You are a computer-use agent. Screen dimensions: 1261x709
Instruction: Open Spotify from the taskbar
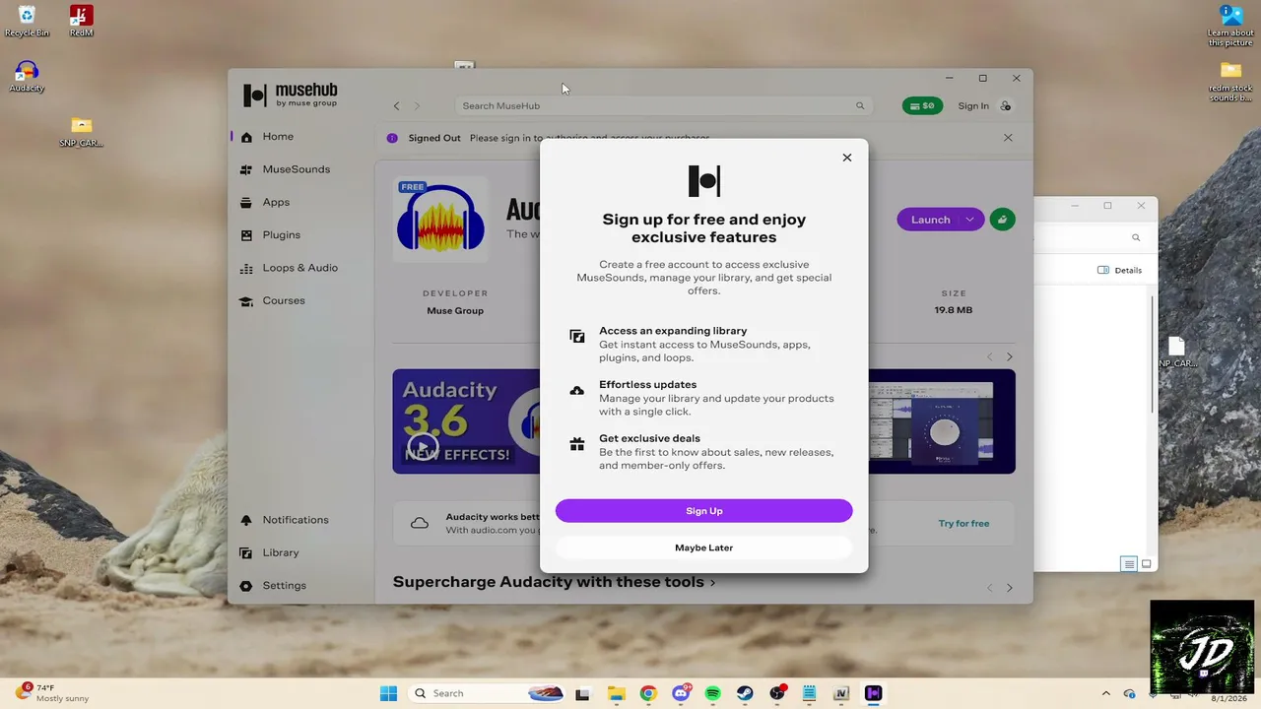click(x=712, y=694)
